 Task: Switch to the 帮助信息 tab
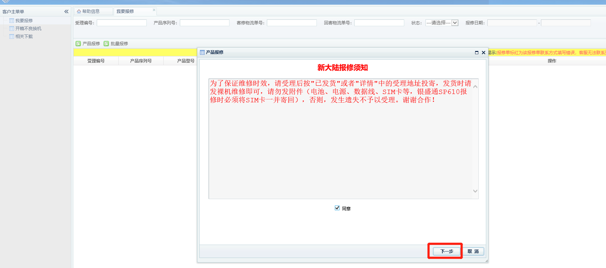point(93,11)
